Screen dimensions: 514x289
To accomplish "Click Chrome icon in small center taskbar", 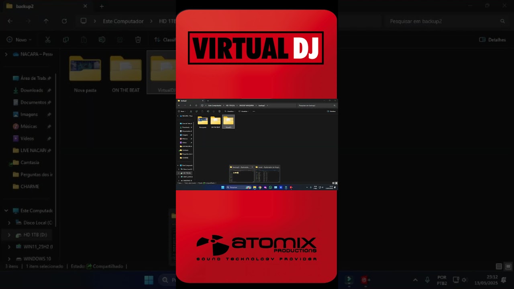I will 260,187.
